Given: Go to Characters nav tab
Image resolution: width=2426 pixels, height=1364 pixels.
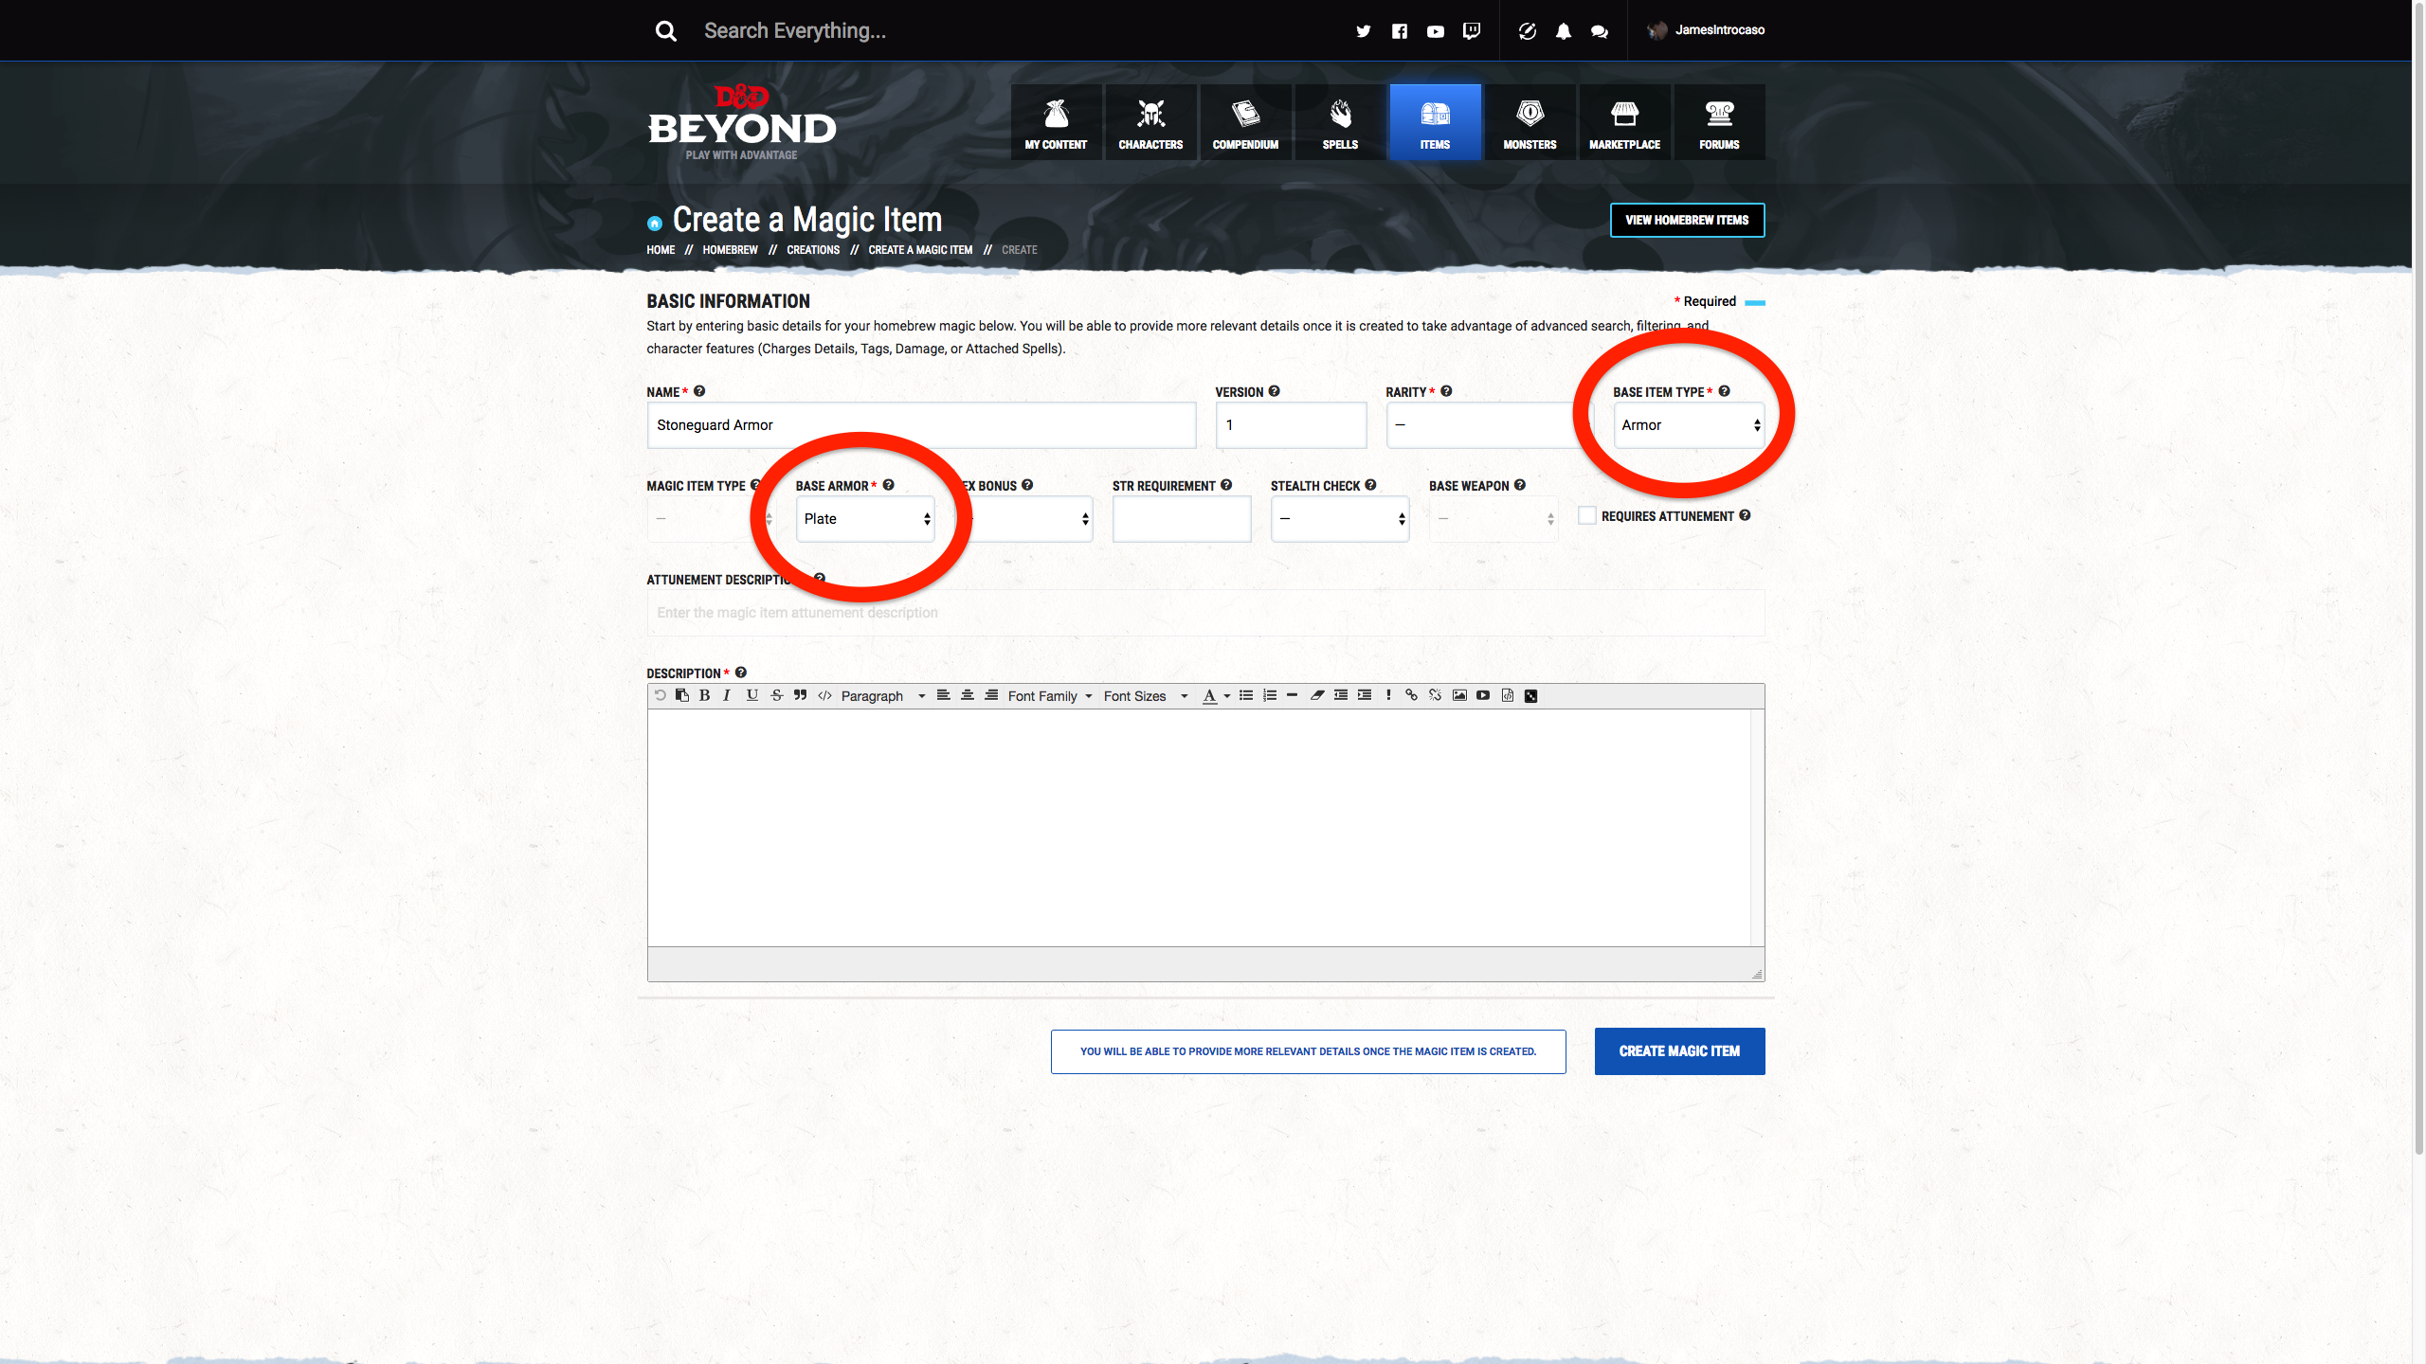Looking at the screenshot, I should coord(1150,122).
